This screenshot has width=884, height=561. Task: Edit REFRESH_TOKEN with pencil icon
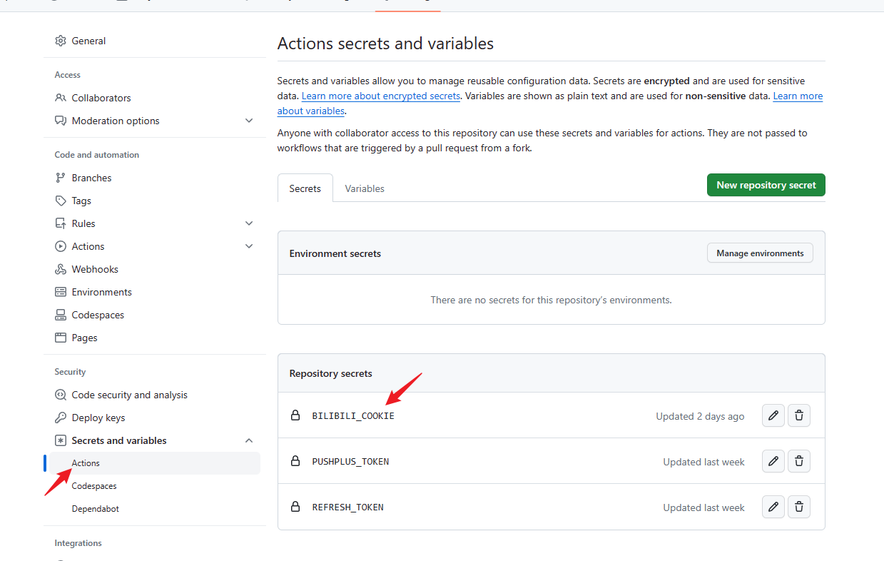773,507
